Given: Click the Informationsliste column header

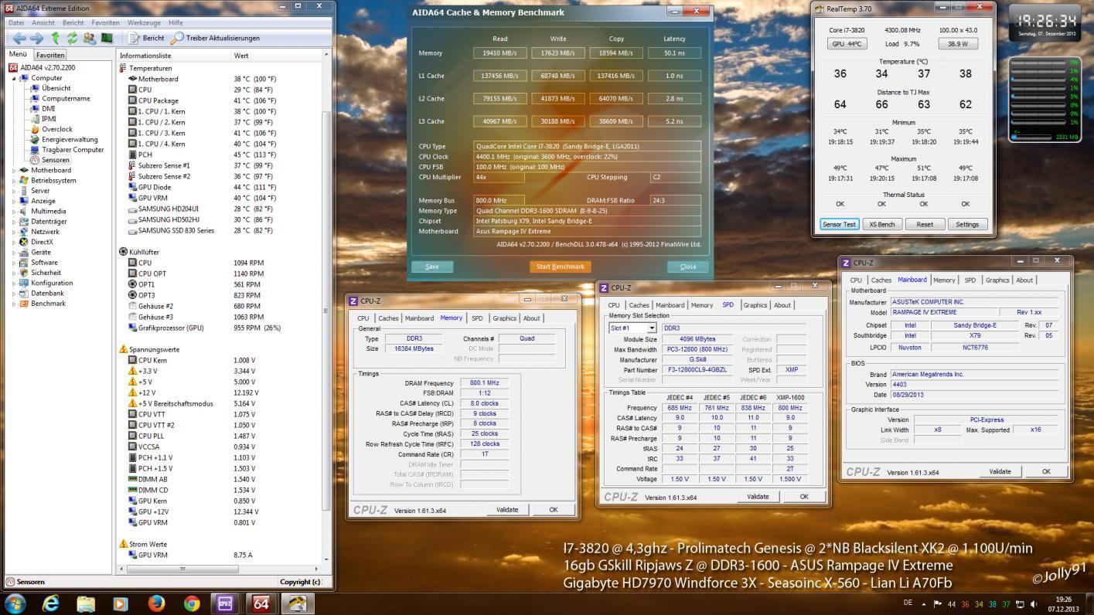Looking at the screenshot, I should (174, 56).
